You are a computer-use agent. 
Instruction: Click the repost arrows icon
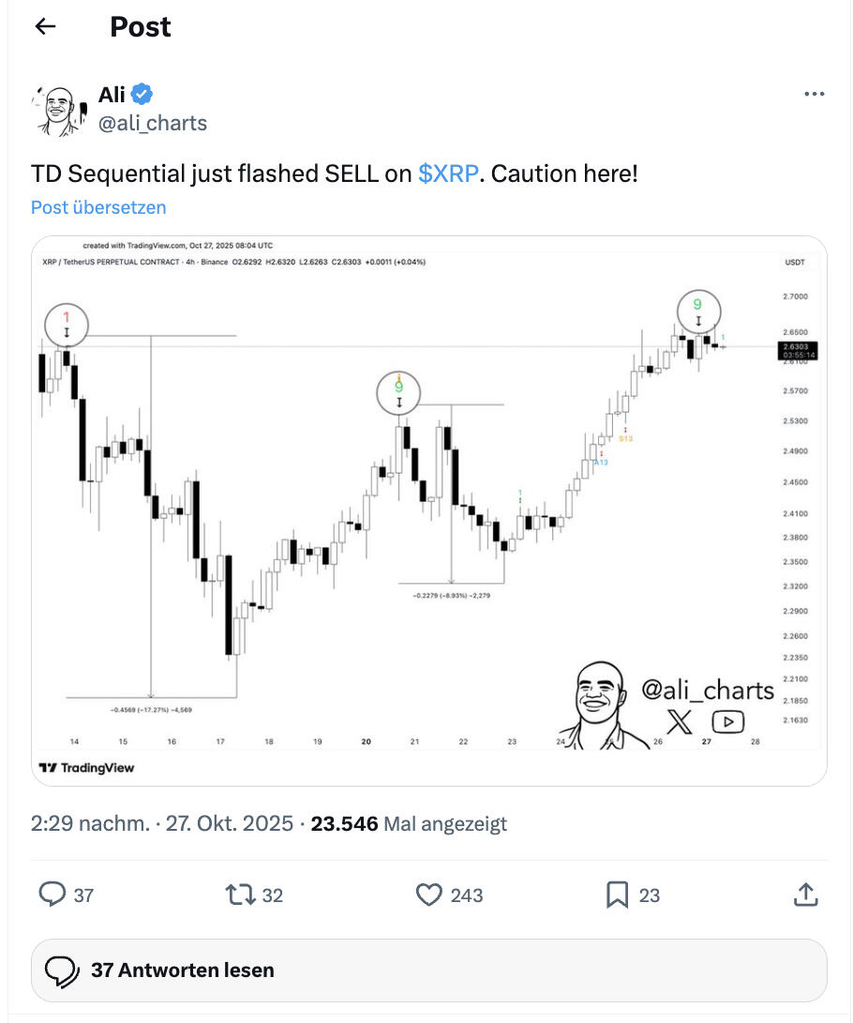241,895
